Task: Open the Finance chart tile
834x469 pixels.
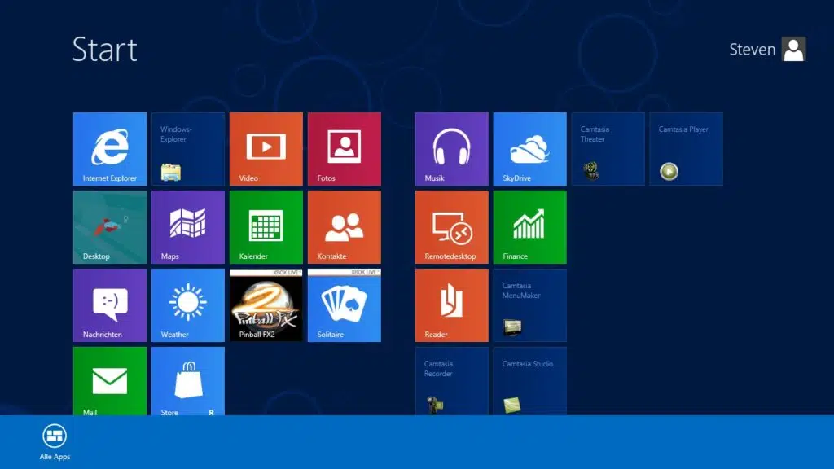Action: 530,227
